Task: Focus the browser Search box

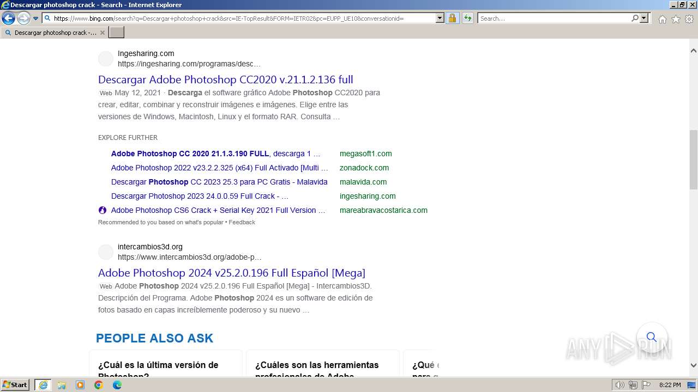Action: tap(554, 19)
